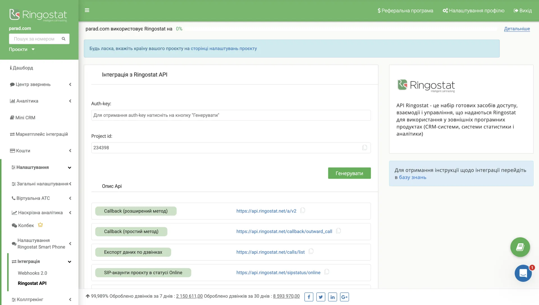Open the Twitter share icon

point(321,297)
